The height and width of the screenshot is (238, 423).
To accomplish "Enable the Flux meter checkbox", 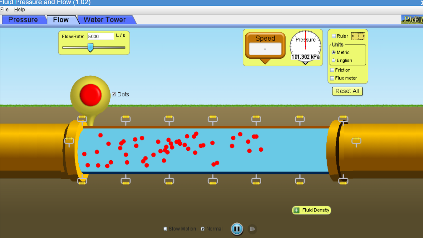I will [x=332, y=78].
